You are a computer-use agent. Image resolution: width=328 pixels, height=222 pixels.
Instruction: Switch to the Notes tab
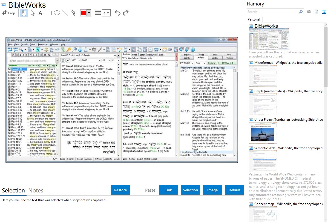click(x=36, y=191)
